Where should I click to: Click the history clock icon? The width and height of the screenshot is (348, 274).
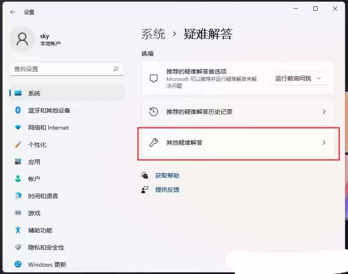tap(154, 111)
